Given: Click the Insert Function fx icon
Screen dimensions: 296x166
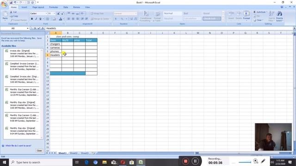Looking at the screenshot, I should 43,28.
